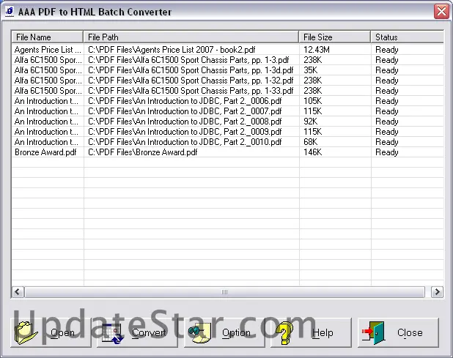
Task: Click path ending in pp. 1-3.pdf
Action: (188, 60)
